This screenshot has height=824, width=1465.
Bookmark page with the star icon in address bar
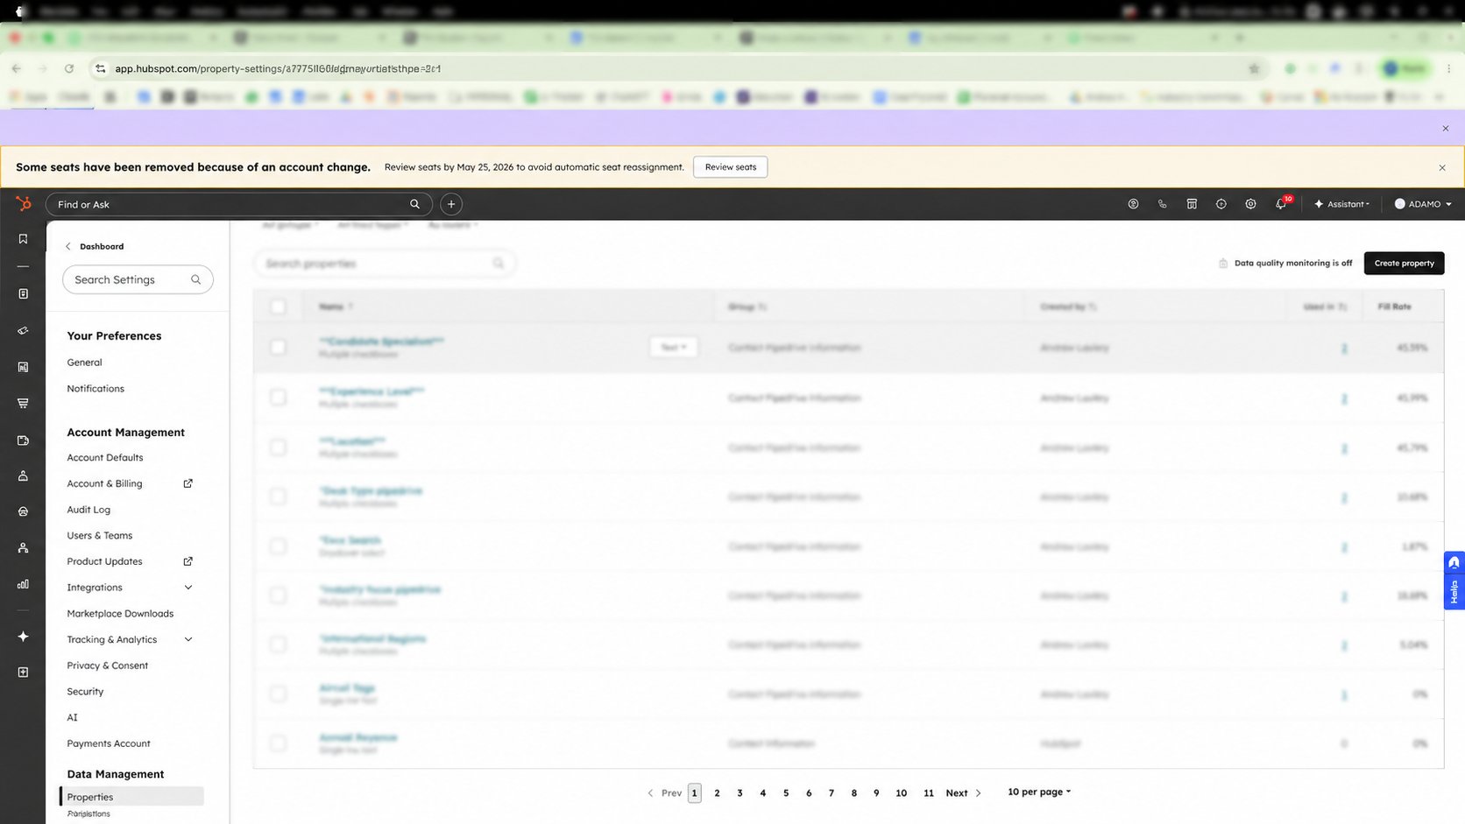click(1254, 68)
